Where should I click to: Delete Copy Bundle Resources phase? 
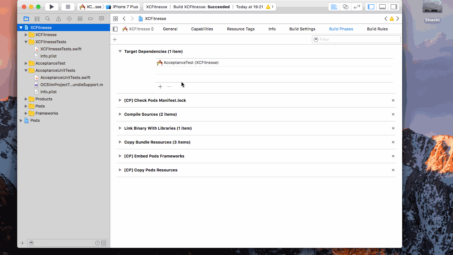coord(393,142)
